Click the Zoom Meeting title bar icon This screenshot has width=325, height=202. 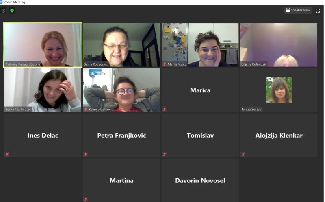pyautogui.click(x=1, y=2)
